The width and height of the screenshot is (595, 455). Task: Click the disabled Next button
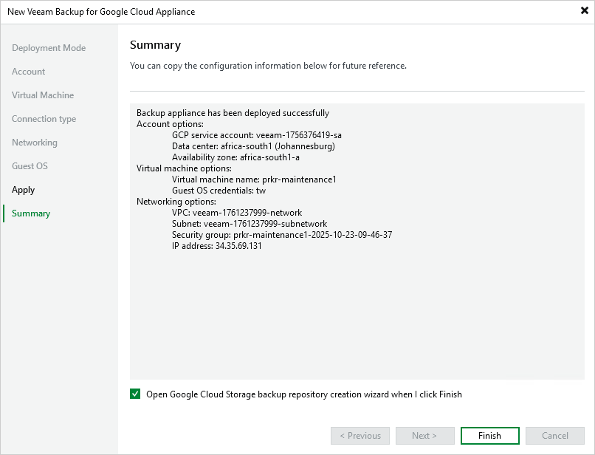pyautogui.click(x=425, y=436)
